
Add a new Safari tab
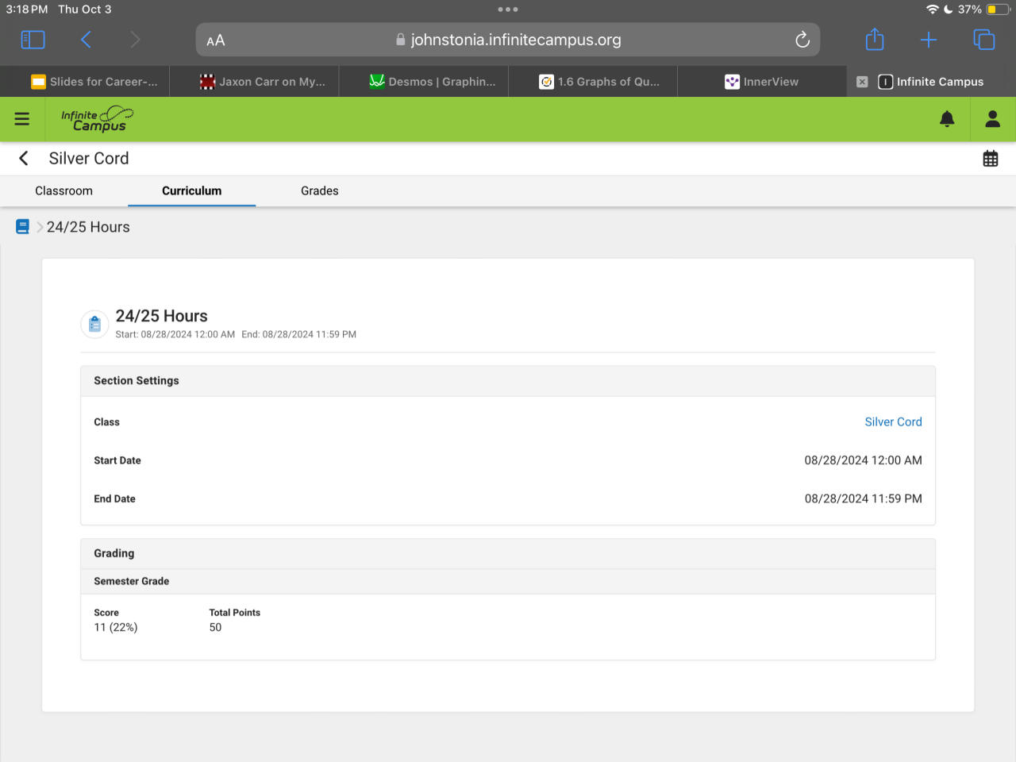pos(929,40)
